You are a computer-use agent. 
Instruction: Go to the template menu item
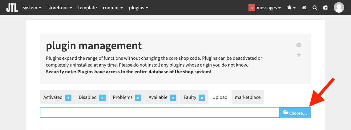click(x=87, y=8)
